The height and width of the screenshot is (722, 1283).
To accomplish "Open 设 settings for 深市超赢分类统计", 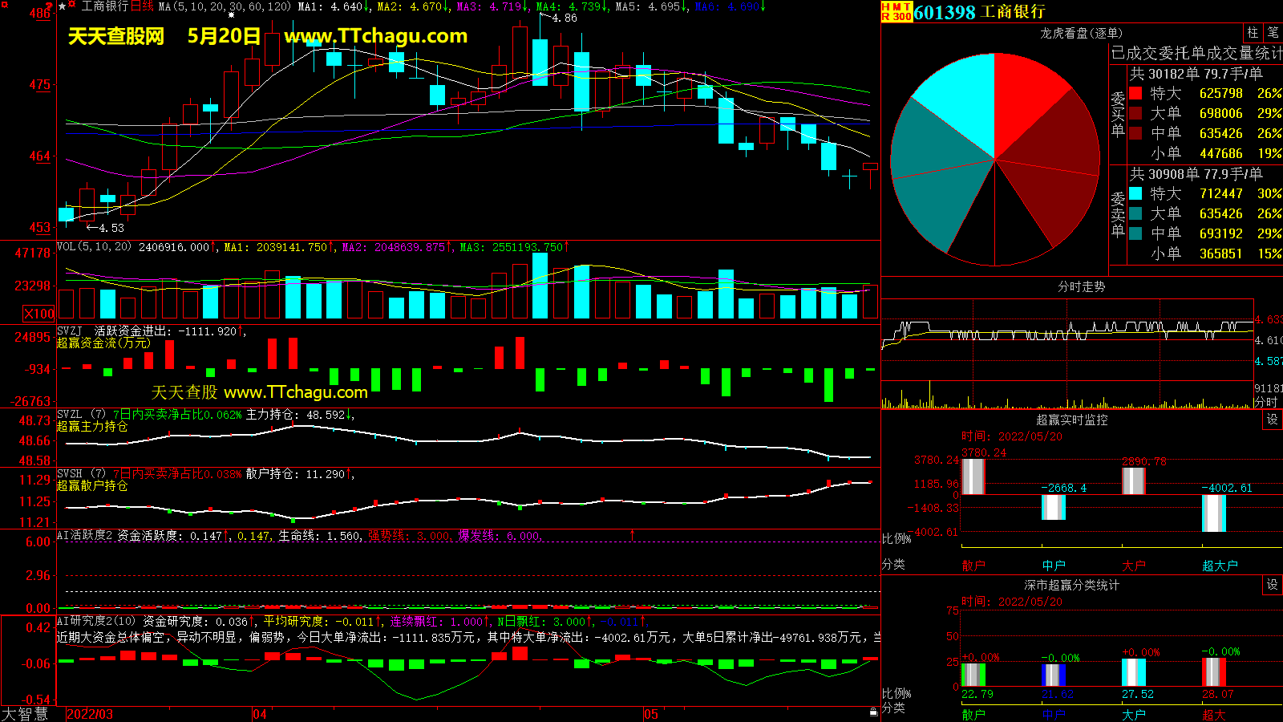I will [x=1272, y=585].
